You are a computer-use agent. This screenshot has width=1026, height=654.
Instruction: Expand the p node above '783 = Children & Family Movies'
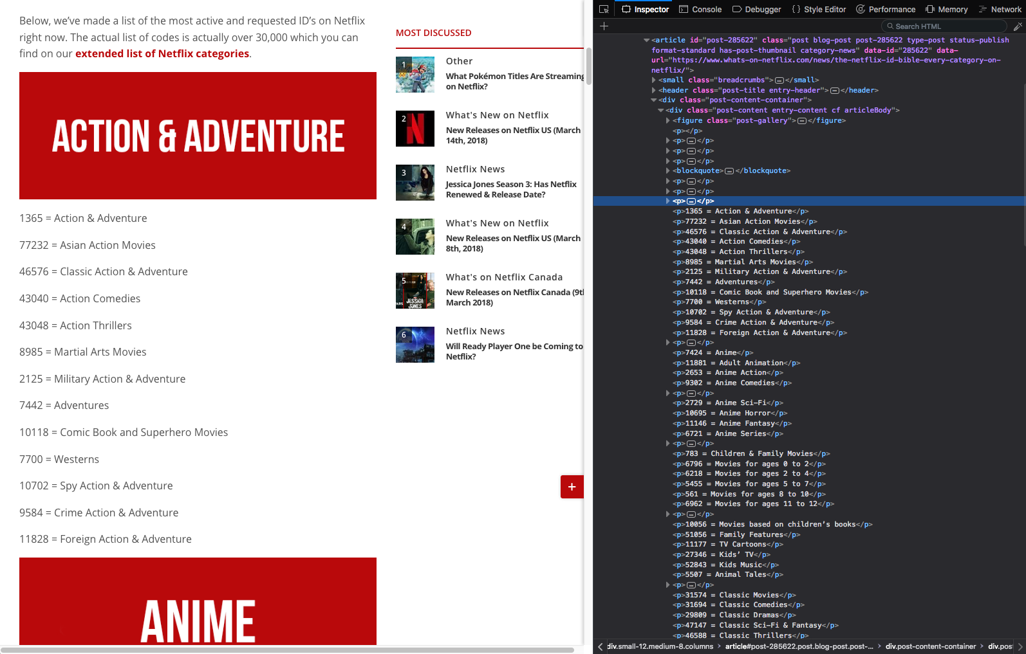668,444
